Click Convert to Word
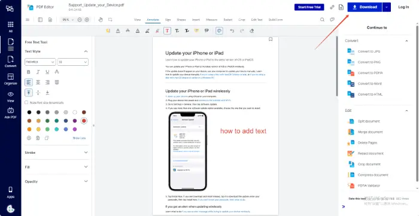Screen dimensions: 419x216 coord(369,84)
